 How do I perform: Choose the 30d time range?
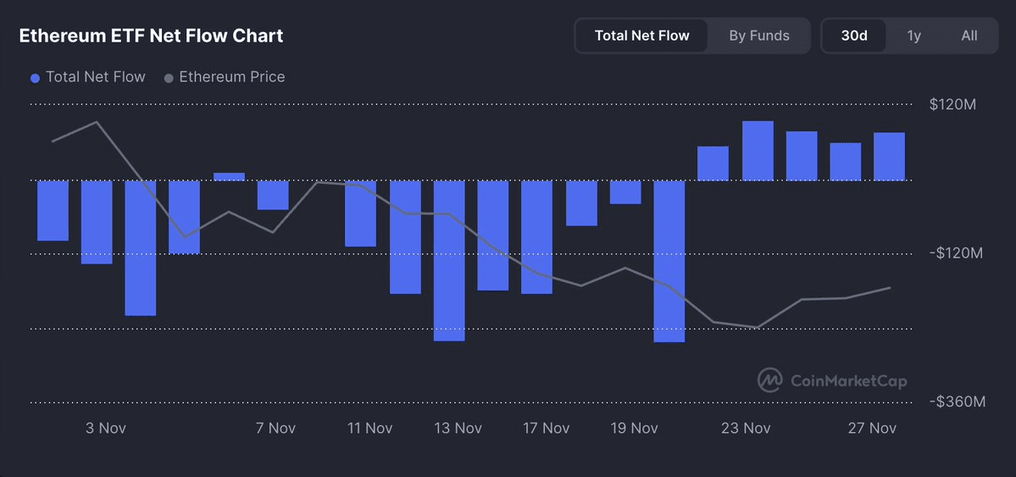point(853,36)
